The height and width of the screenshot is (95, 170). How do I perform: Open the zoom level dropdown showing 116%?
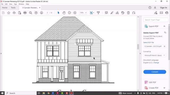pos(83,13)
